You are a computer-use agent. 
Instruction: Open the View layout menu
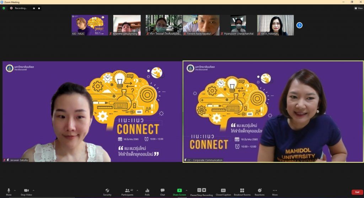coord(358,8)
